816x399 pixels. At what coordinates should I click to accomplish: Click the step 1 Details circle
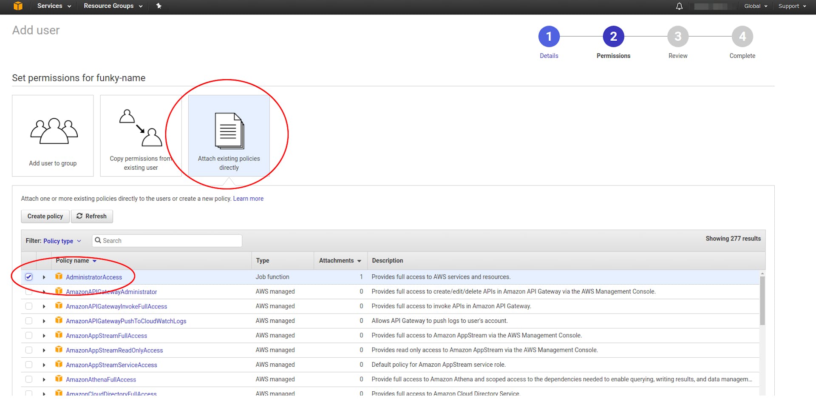click(549, 37)
